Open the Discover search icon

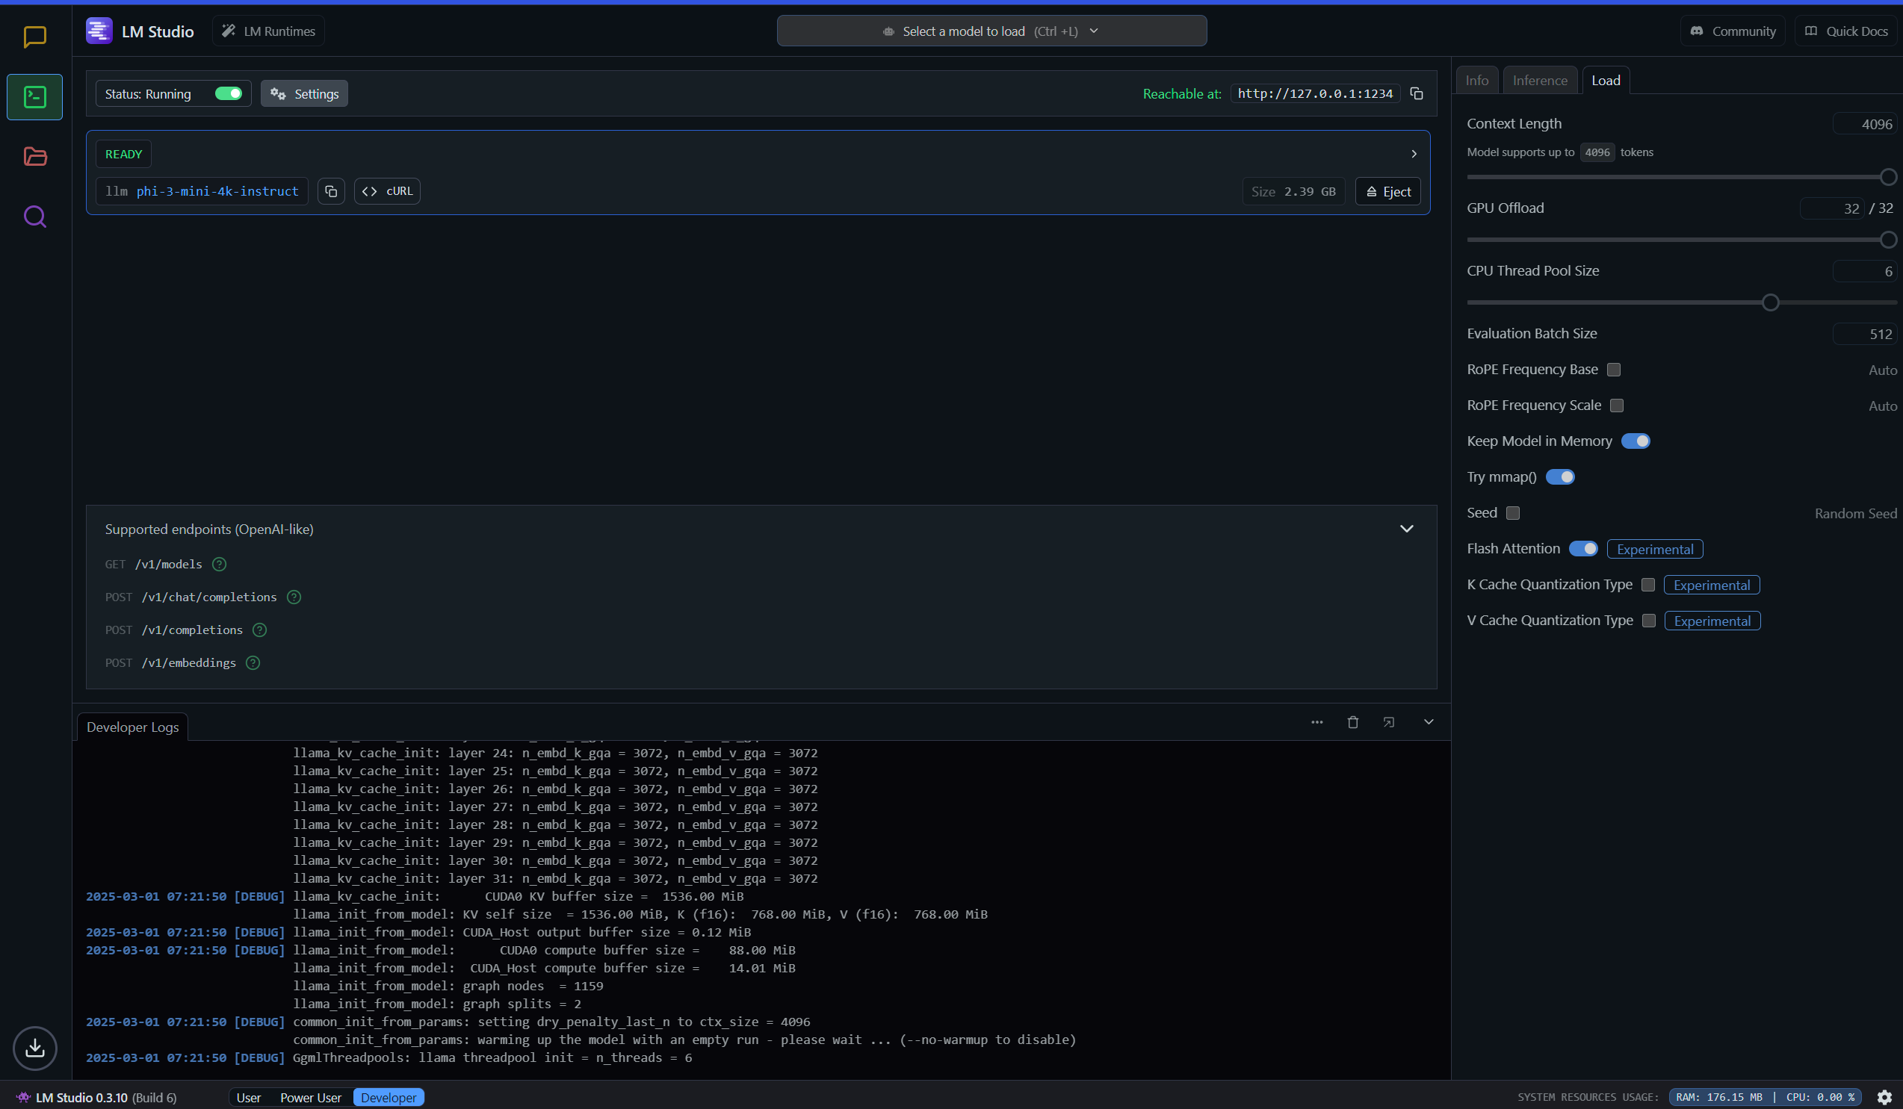click(34, 217)
